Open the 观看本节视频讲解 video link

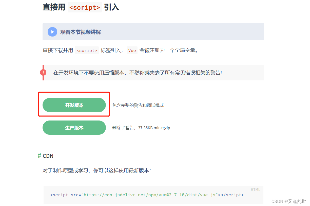(x=80, y=32)
